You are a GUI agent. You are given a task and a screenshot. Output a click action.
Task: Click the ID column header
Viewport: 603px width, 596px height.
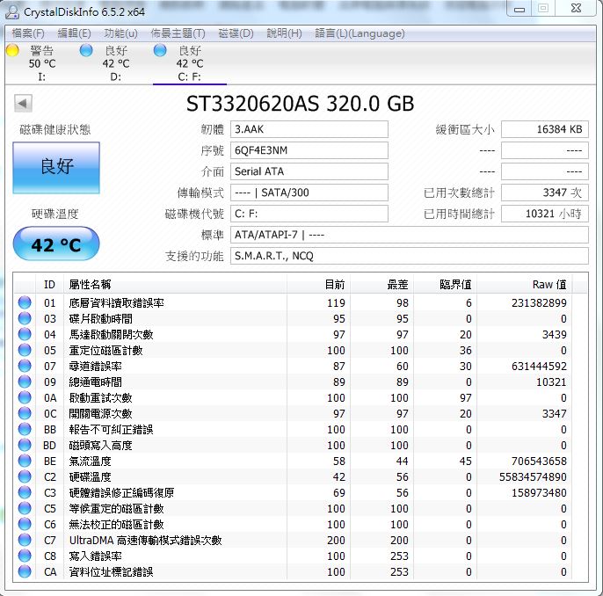[x=49, y=285]
